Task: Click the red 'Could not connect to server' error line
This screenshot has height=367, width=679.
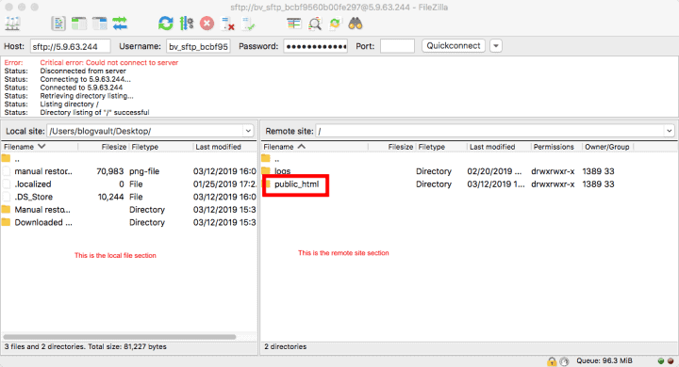Action: coord(109,63)
